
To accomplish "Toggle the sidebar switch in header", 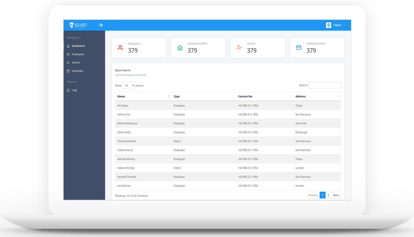I will pyautogui.click(x=101, y=25).
